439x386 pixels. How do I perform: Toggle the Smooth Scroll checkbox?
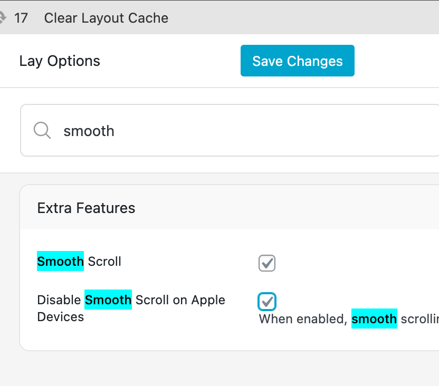click(x=267, y=263)
